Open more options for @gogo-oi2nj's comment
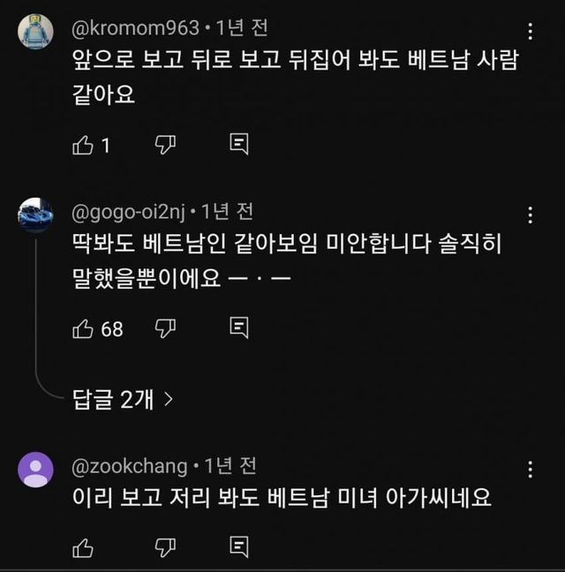Screen dimensions: 565x572 [530, 215]
